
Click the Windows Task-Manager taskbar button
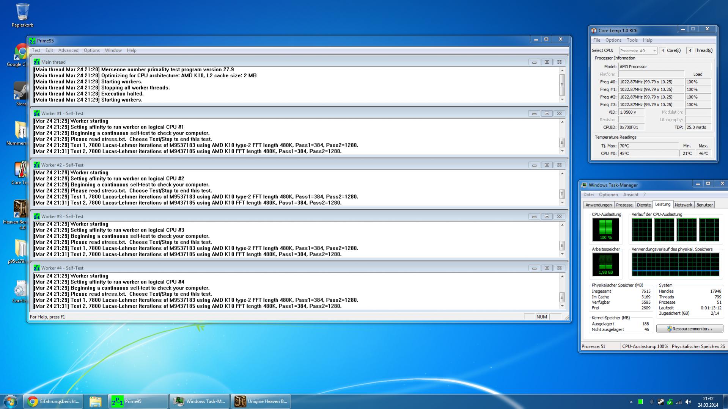[x=200, y=401]
